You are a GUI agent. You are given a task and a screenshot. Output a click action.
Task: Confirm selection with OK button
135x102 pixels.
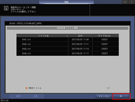click(121, 96)
